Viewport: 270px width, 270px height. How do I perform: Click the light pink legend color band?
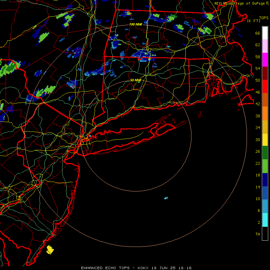[265, 46]
